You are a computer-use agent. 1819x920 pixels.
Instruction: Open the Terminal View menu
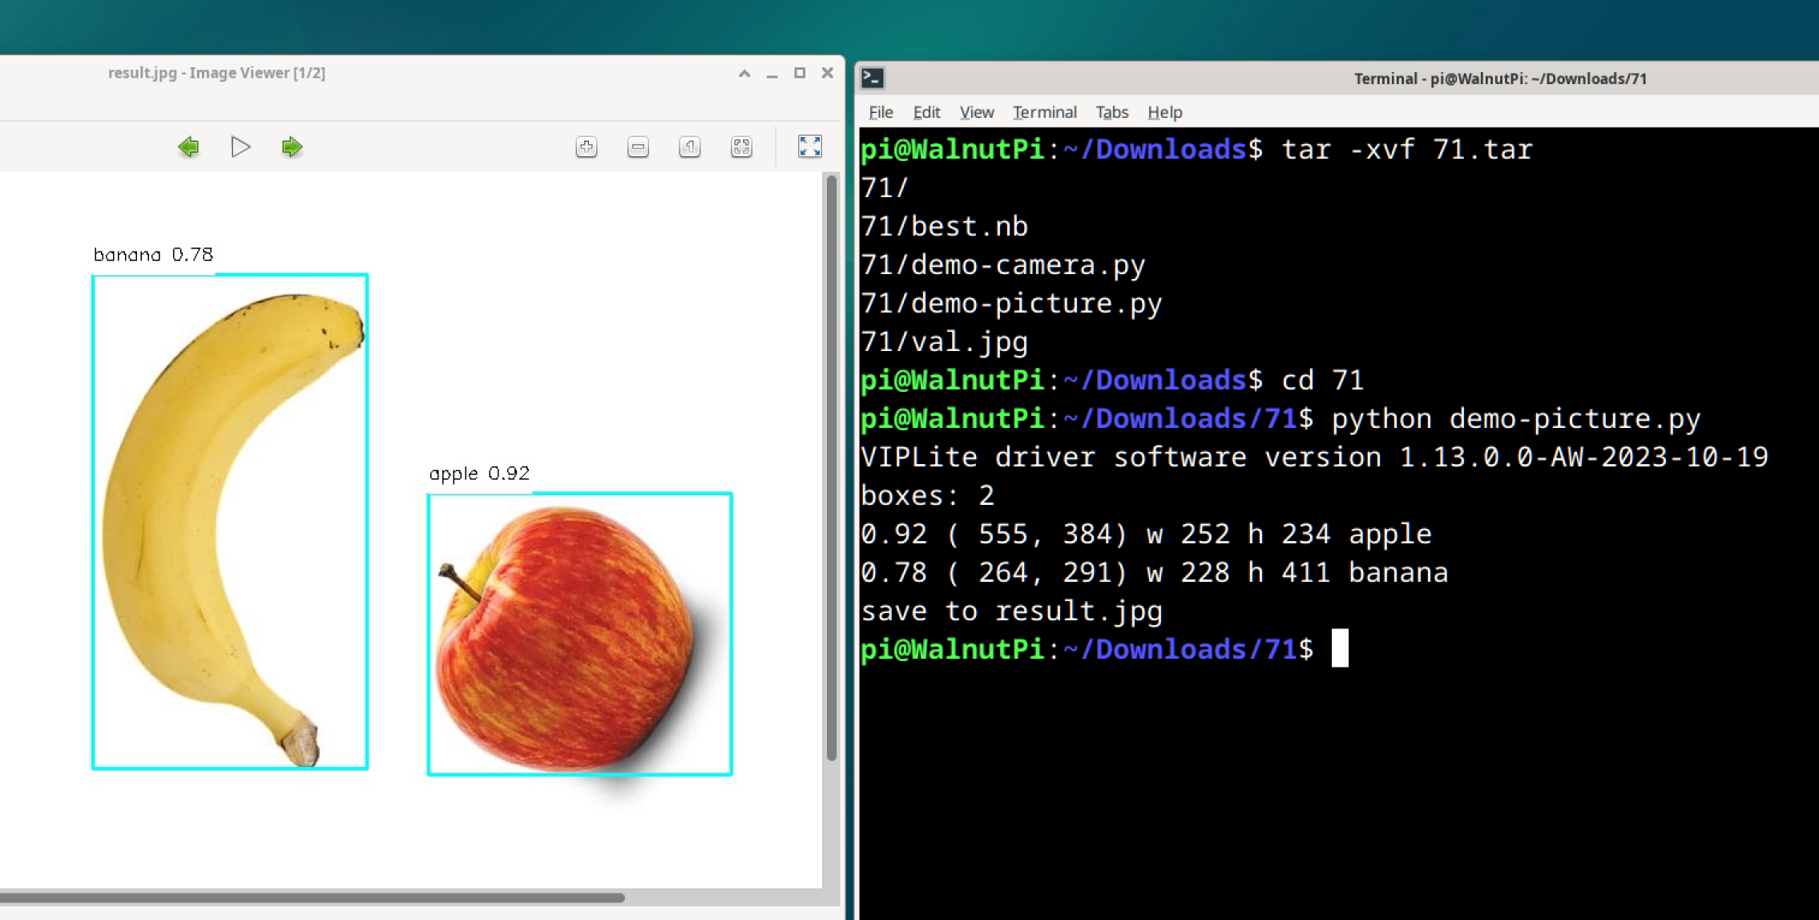[977, 112]
